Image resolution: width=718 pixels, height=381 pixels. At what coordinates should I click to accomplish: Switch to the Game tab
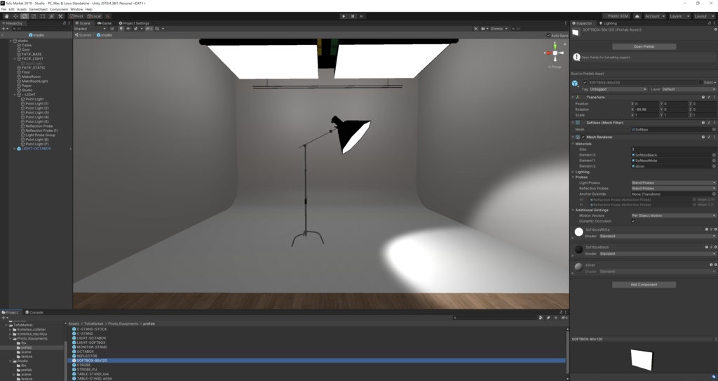(x=104, y=23)
